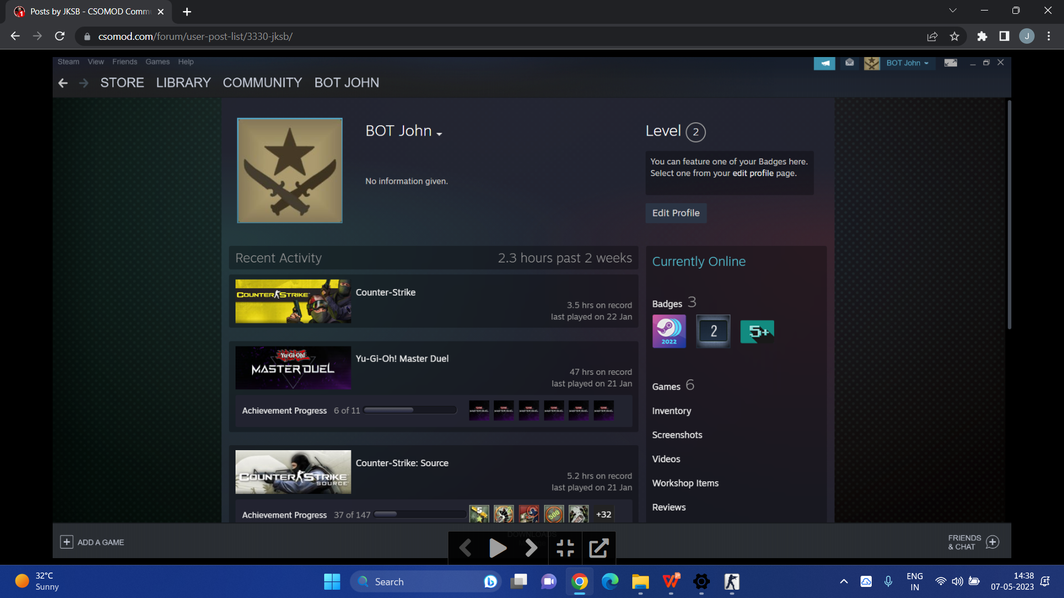The image size is (1064, 598).
Task: Click the exit fullscreen icon in viewer
Action: pos(565,548)
